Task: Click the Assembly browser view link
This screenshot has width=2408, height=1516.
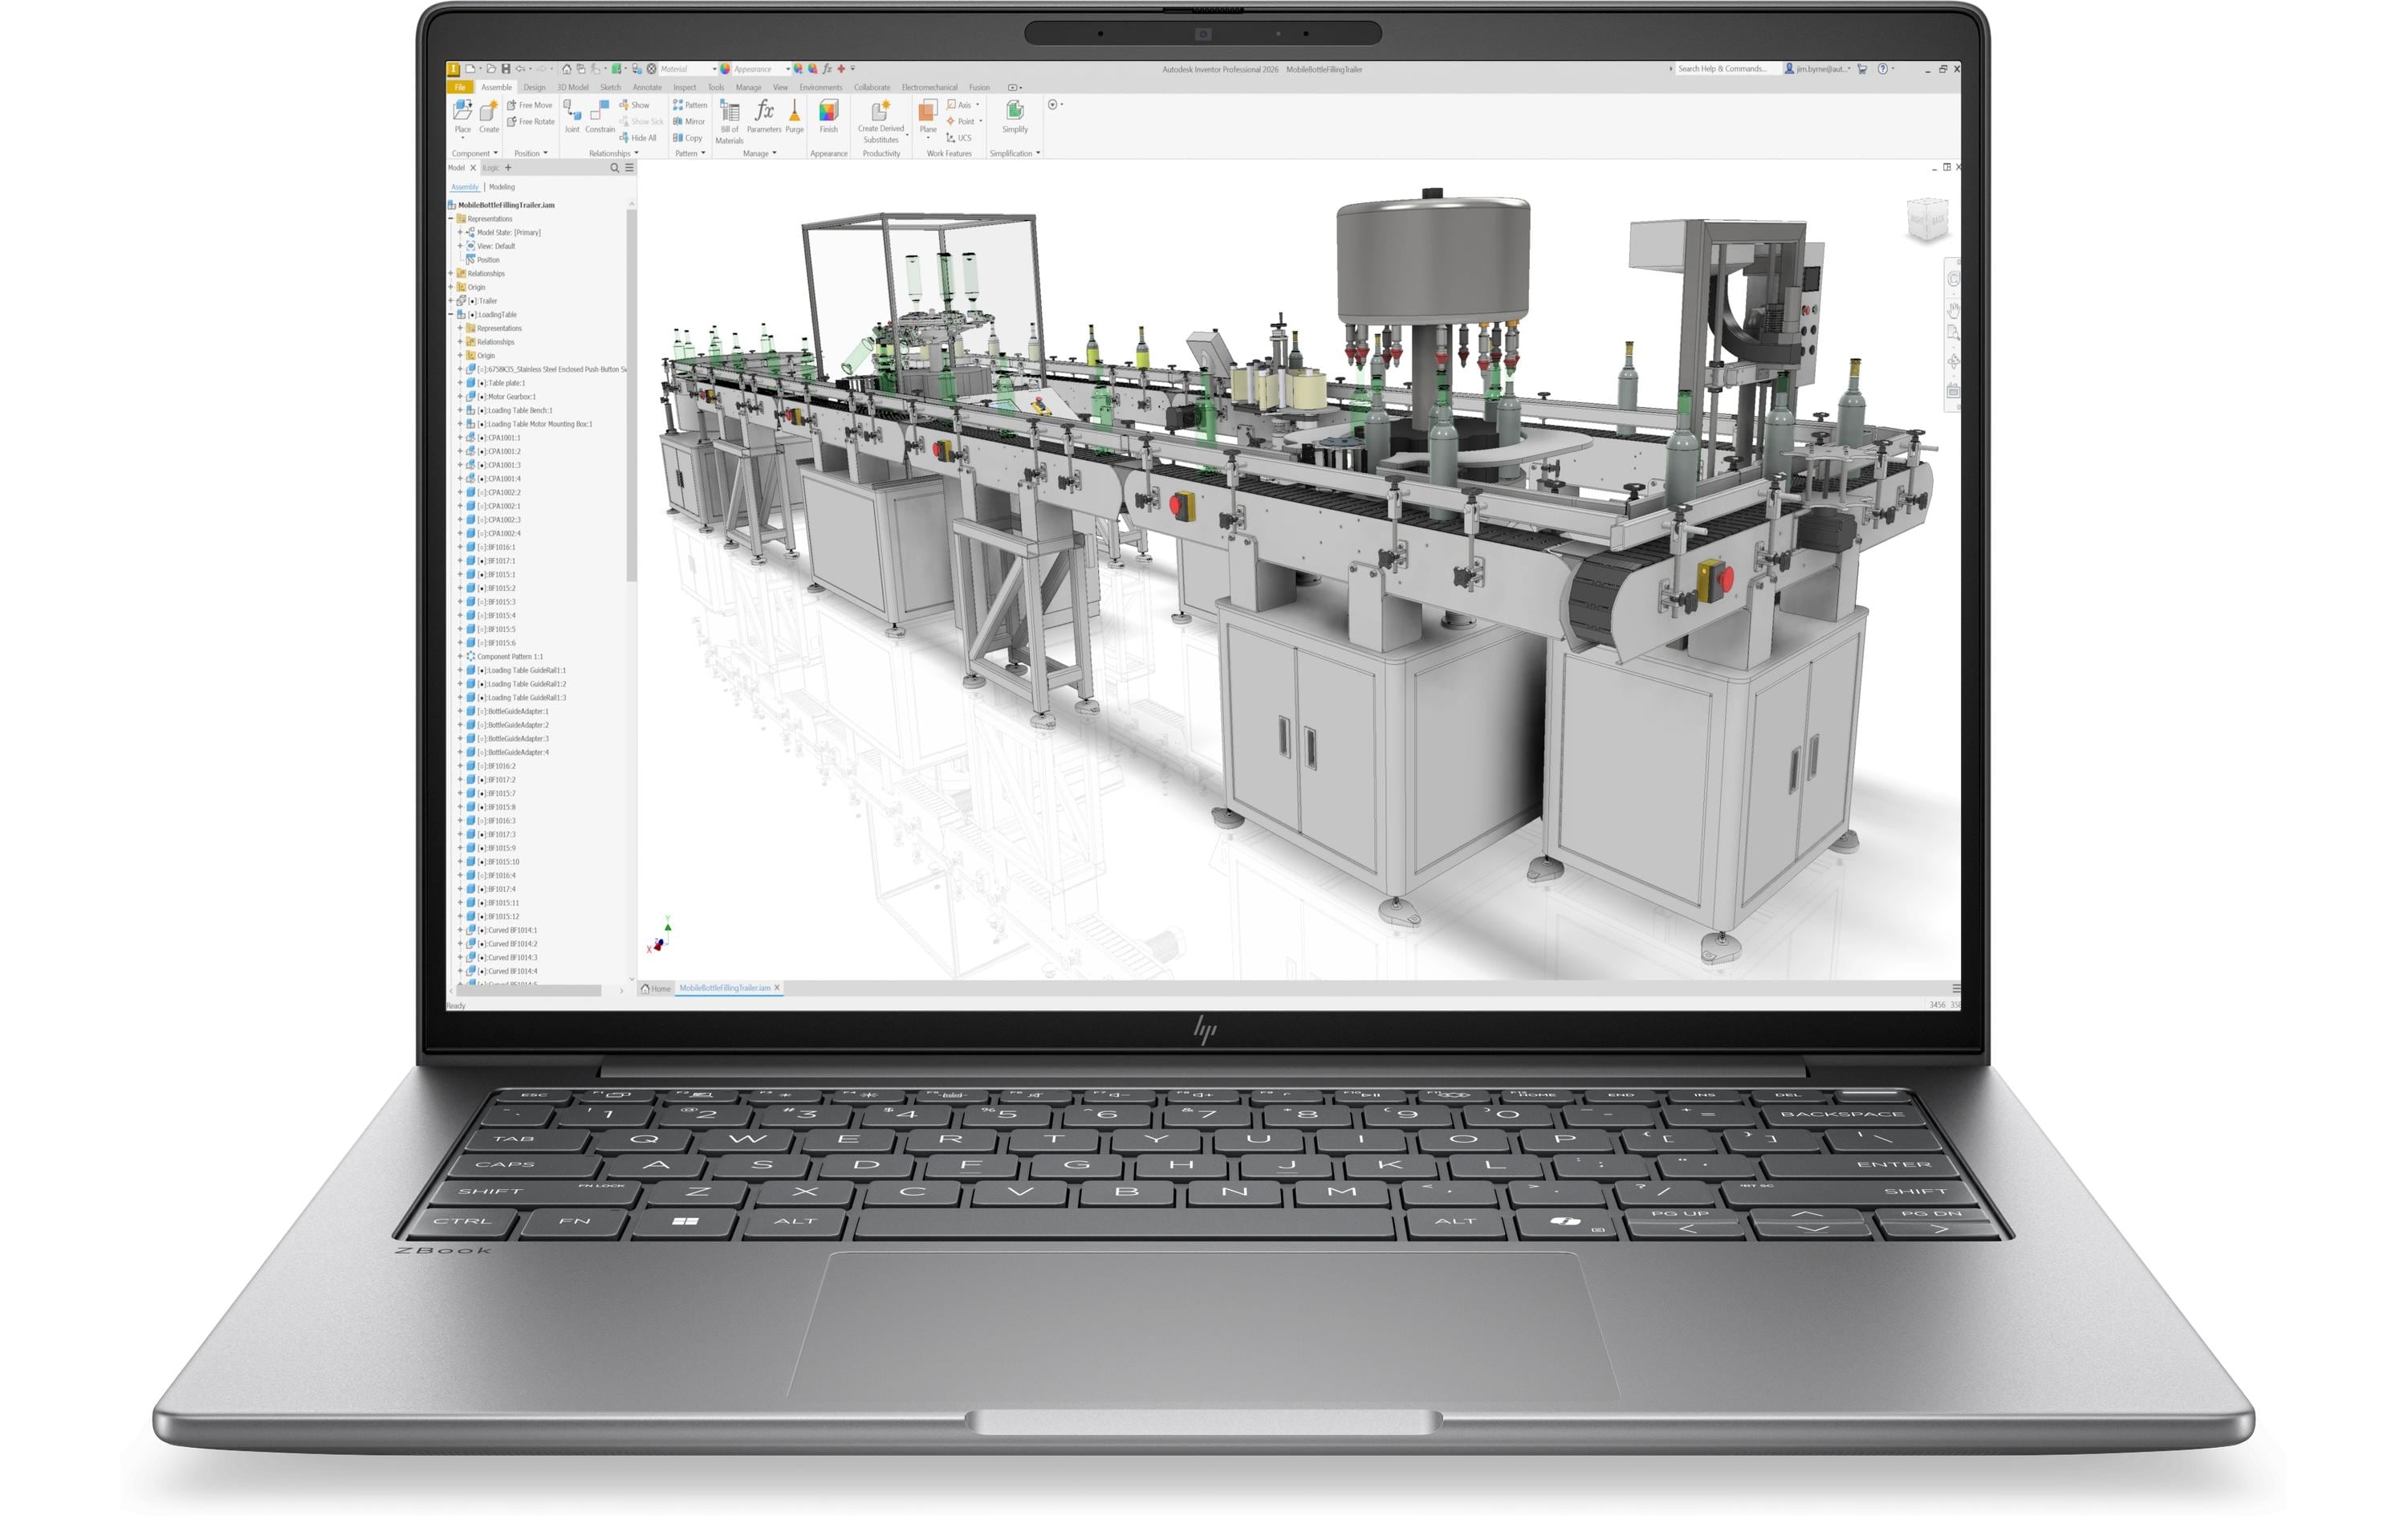Action: point(465,187)
